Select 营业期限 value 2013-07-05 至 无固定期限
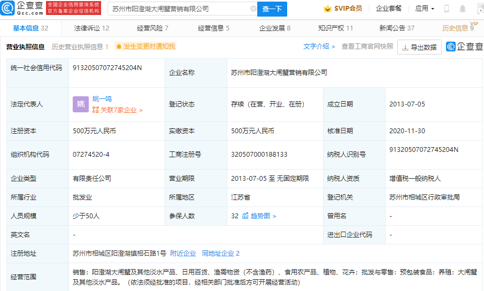The height and width of the screenshot is (291, 484). pos(270,179)
